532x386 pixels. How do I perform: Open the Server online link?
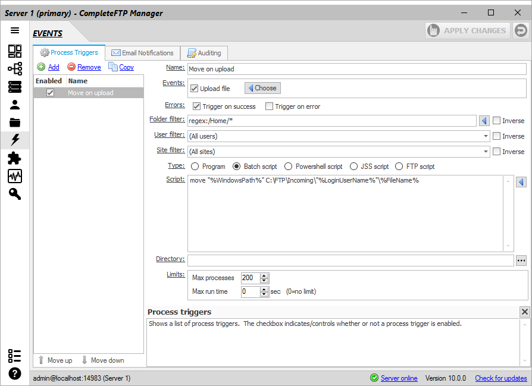point(399,378)
